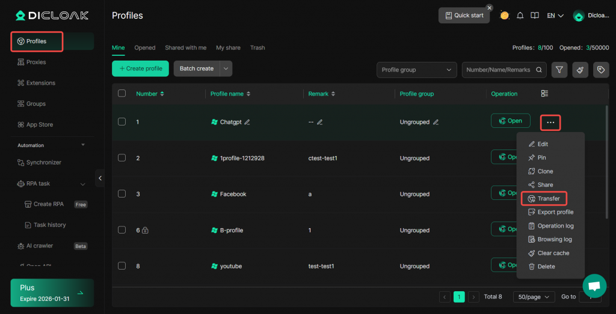Click the tag icon in toolbar
The image size is (616, 314).
tap(601, 70)
